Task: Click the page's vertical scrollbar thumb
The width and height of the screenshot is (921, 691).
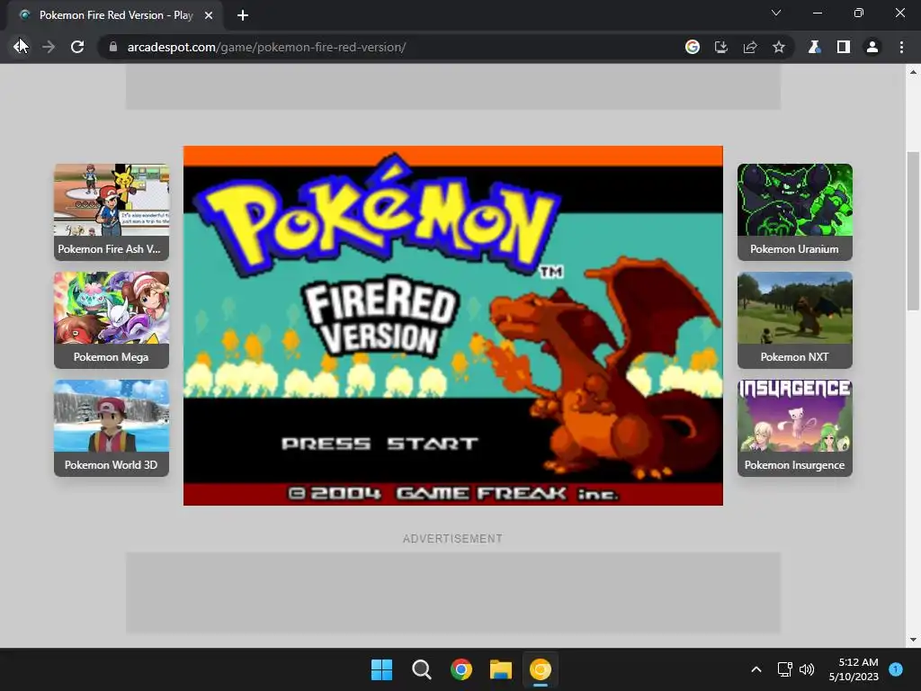Action: [x=913, y=230]
